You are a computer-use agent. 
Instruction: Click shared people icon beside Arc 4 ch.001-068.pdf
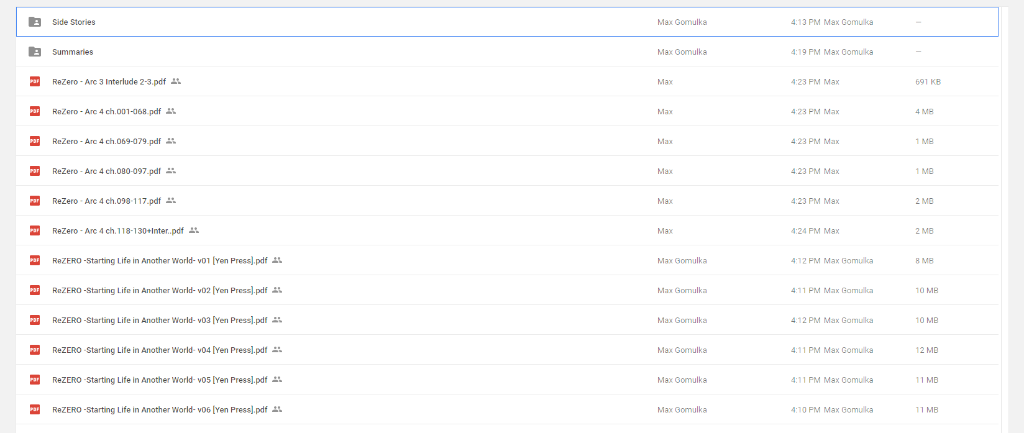[171, 111]
